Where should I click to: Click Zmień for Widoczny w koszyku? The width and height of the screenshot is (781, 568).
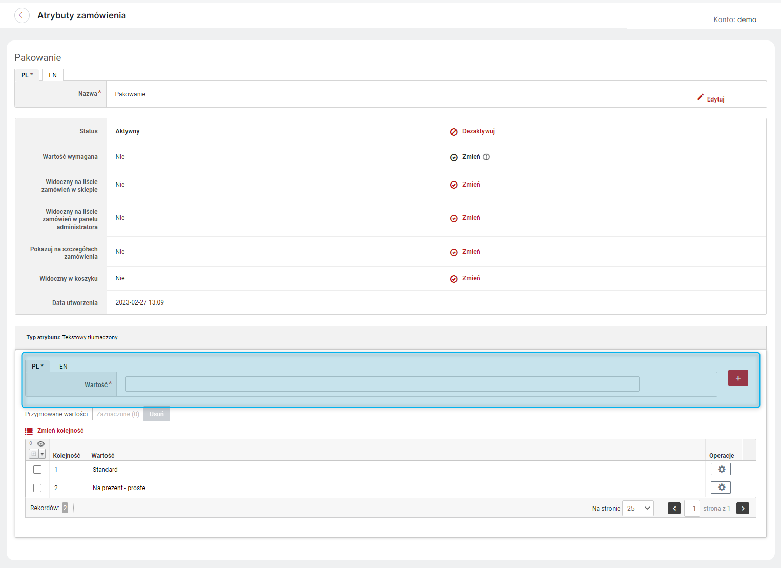coord(471,278)
